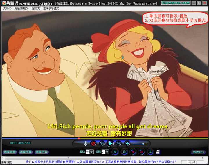Viewport: 209px width, 165px height.
Task: Click the red playback position marker
Action: coord(79,139)
